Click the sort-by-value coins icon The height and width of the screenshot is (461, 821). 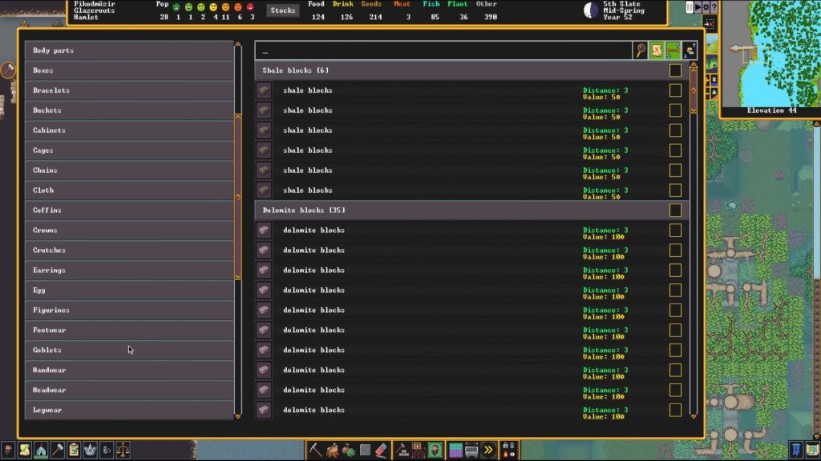[x=690, y=50]
